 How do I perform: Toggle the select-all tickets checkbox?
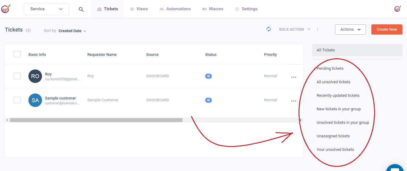click(x=17, y=54)
